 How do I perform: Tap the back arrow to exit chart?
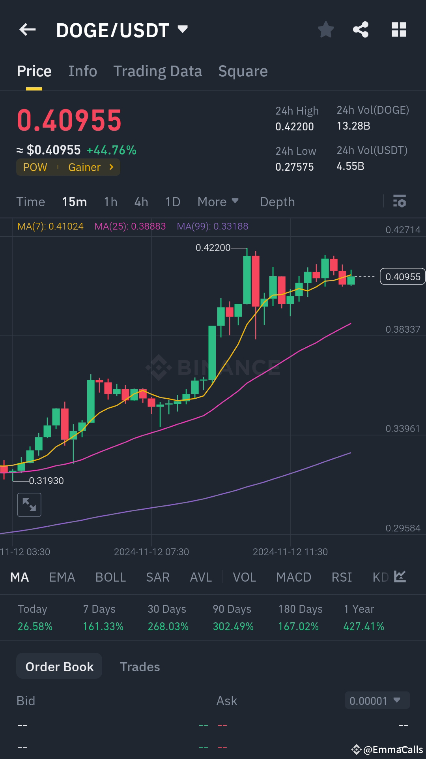tap(27, 30)
